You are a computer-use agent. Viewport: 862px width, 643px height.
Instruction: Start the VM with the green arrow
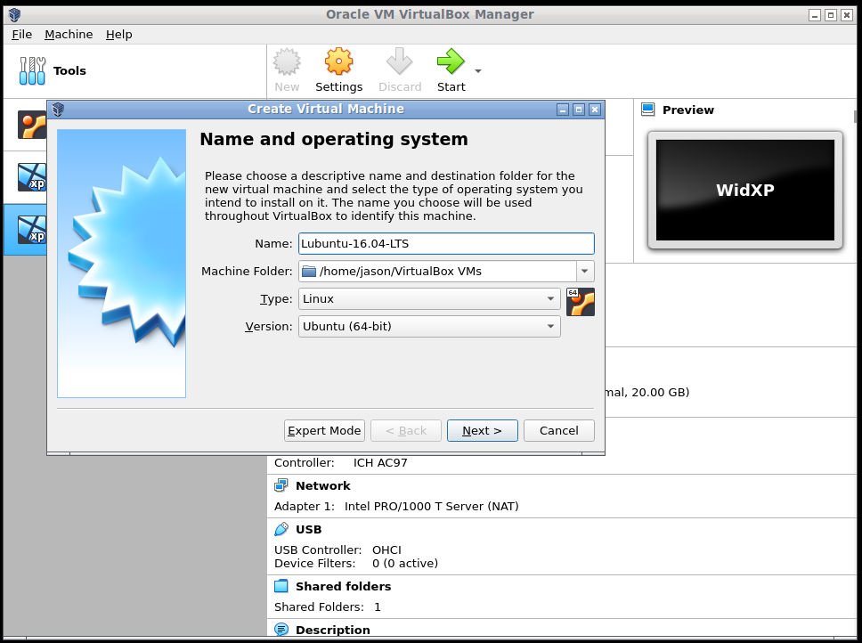coord(451,61)
